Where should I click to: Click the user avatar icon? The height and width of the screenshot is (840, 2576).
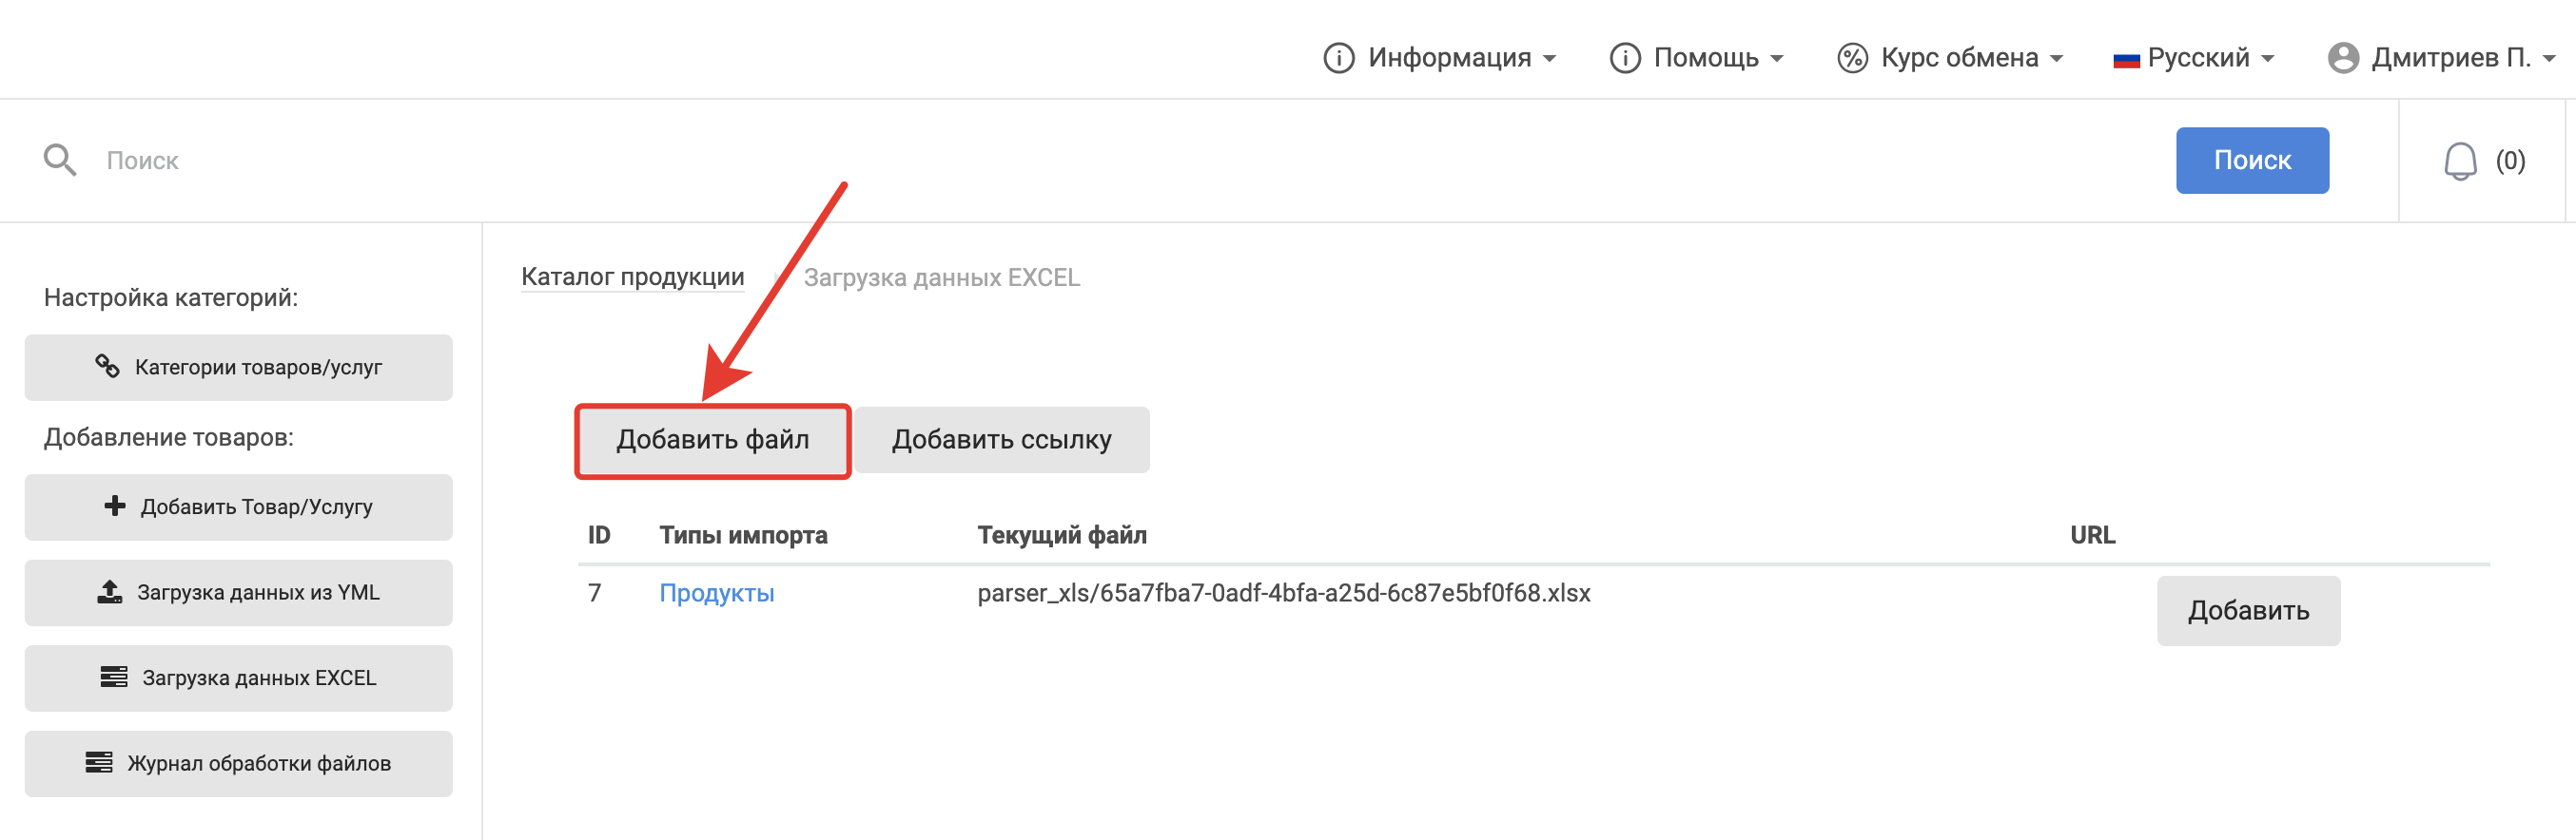2342,58
